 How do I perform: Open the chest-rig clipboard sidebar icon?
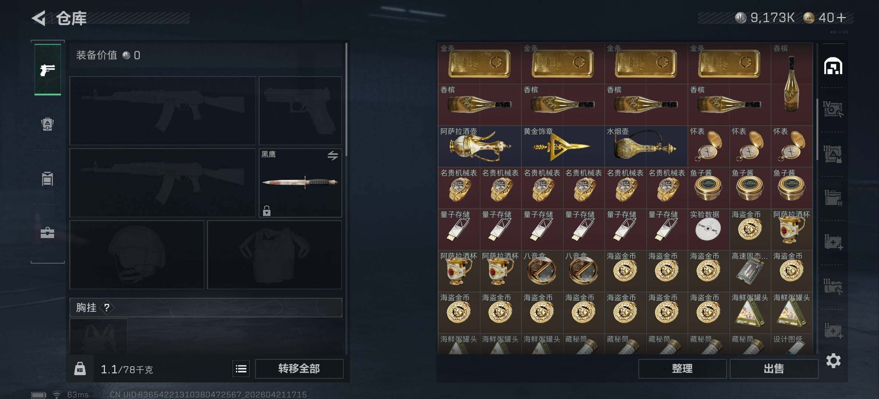[x=47, y=179]
